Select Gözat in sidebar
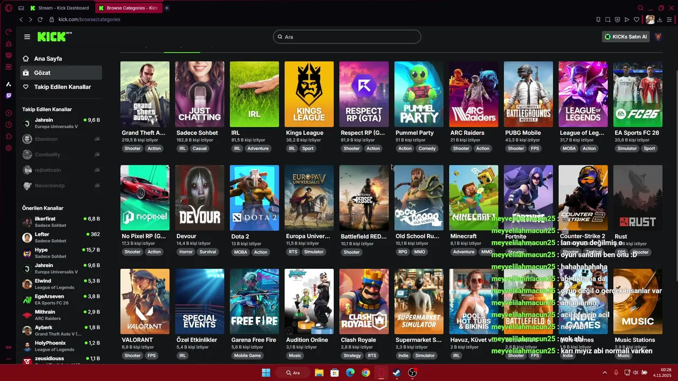The height and width of the screenshot is (381, 678). click(x=61, y=72)
